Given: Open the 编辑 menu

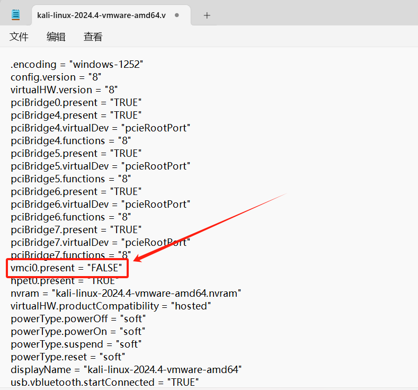Looking at the screenshot, I should [56, 37].
